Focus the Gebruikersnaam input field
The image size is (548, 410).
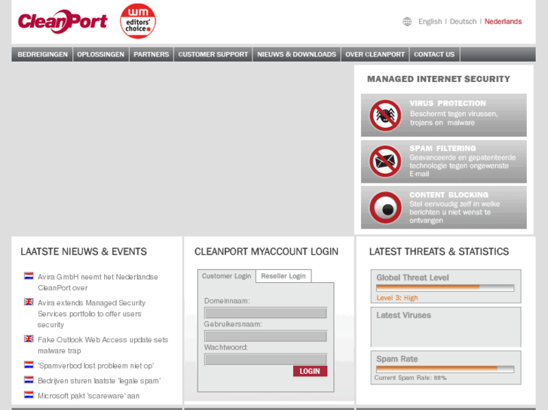[265, 336]
